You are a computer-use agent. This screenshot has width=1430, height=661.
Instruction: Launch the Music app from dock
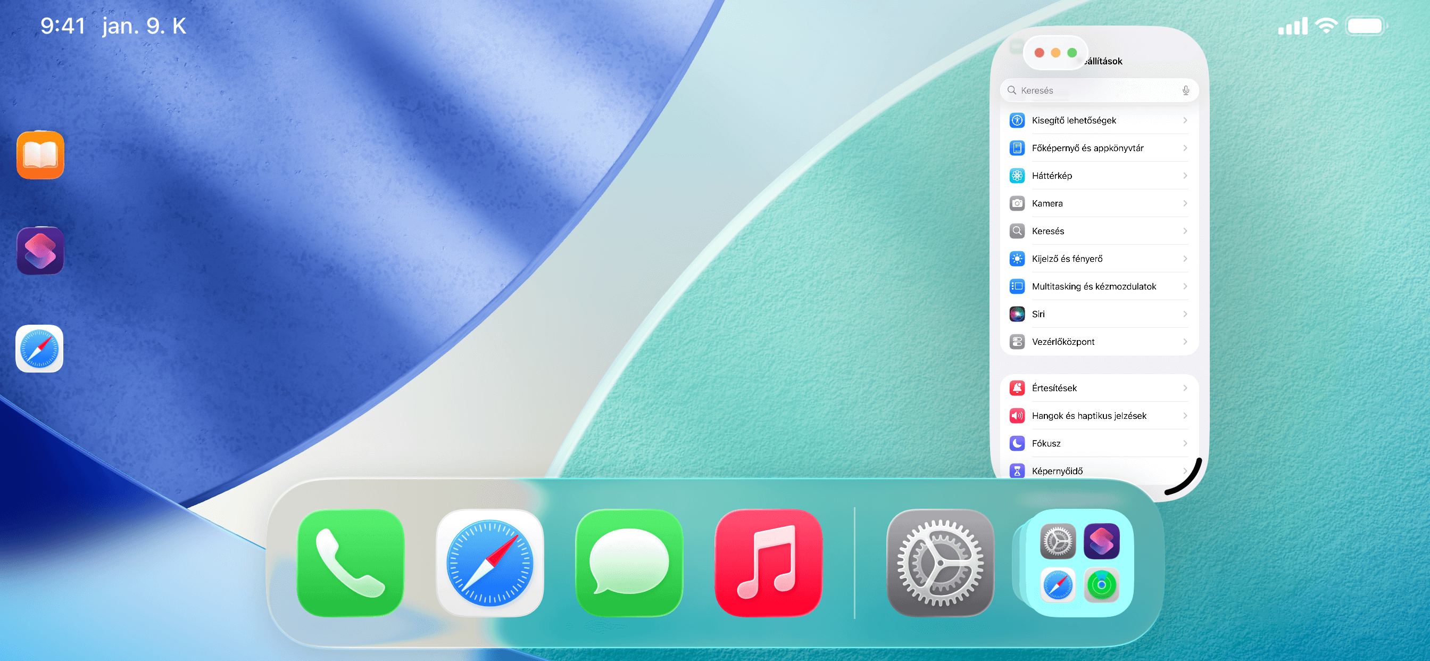tap(768, 563)
